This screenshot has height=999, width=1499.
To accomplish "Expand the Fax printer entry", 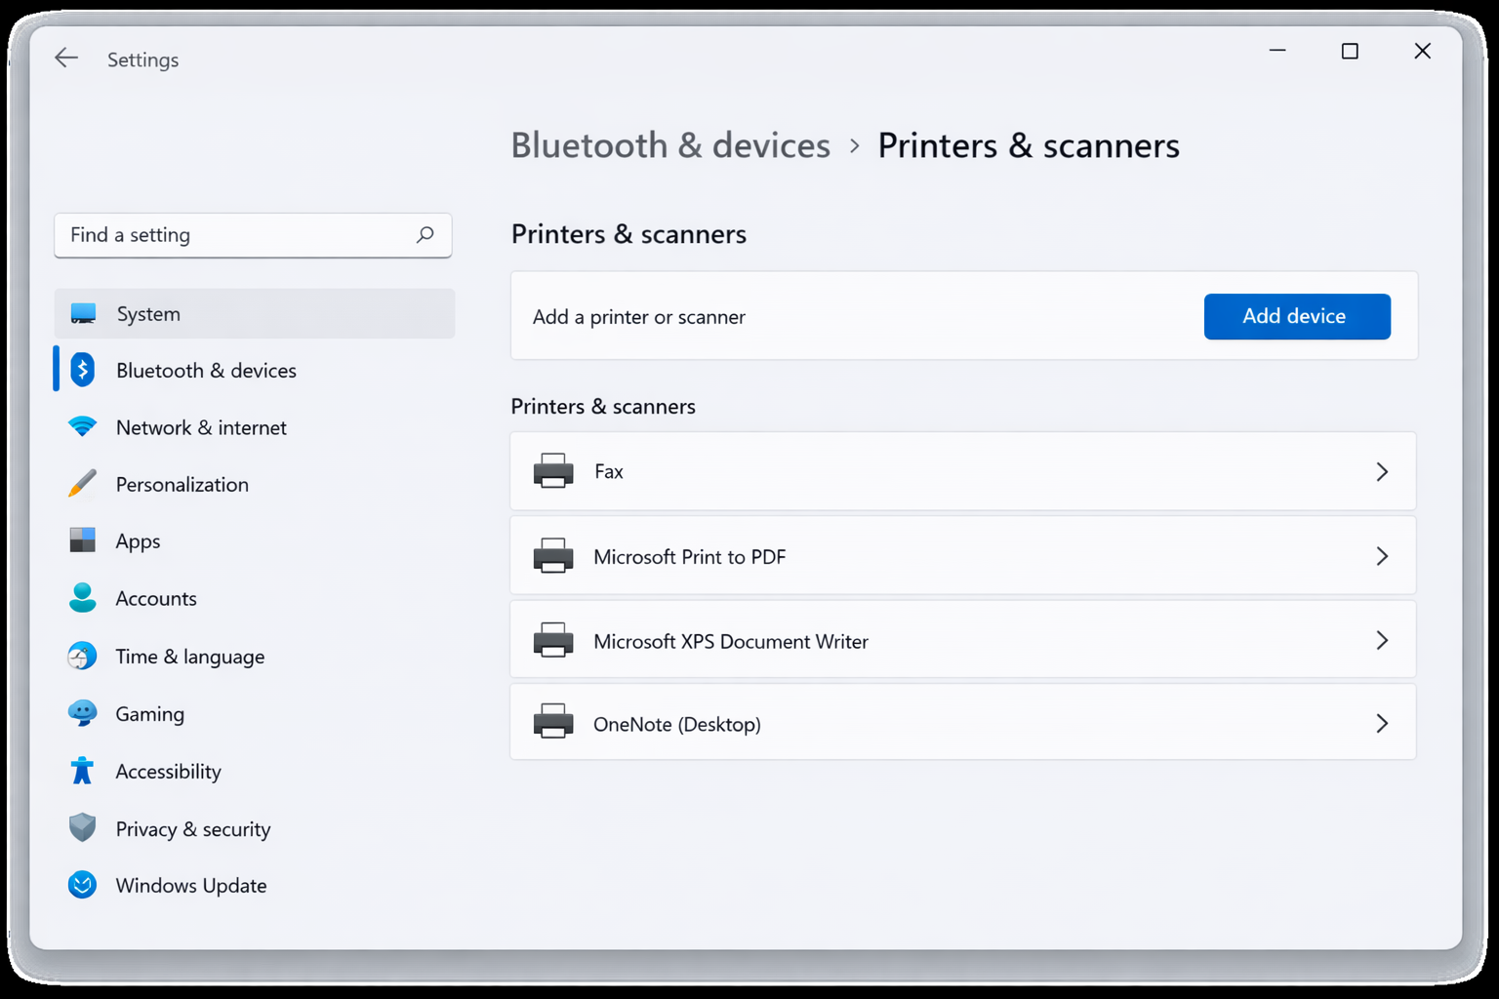I will point(1382,471).
